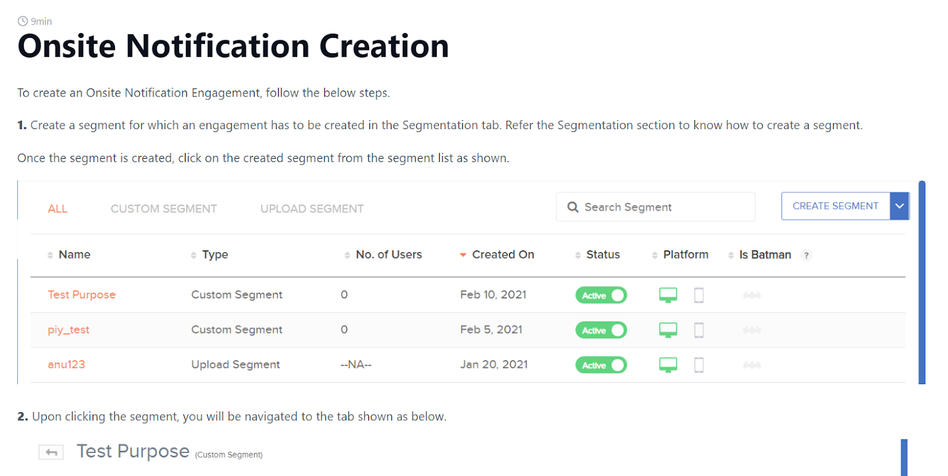Switch to the CUSTOM SEGMENT tab
The image size is (948, 476).
click(164, 208)
